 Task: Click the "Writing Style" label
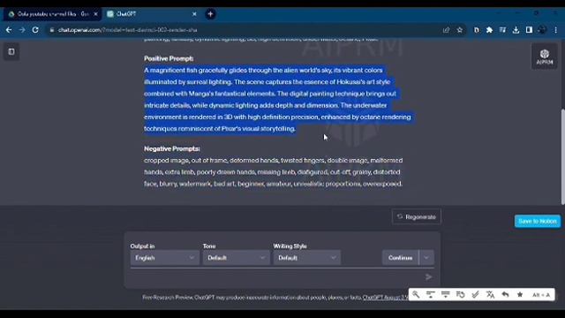[290, 246]
